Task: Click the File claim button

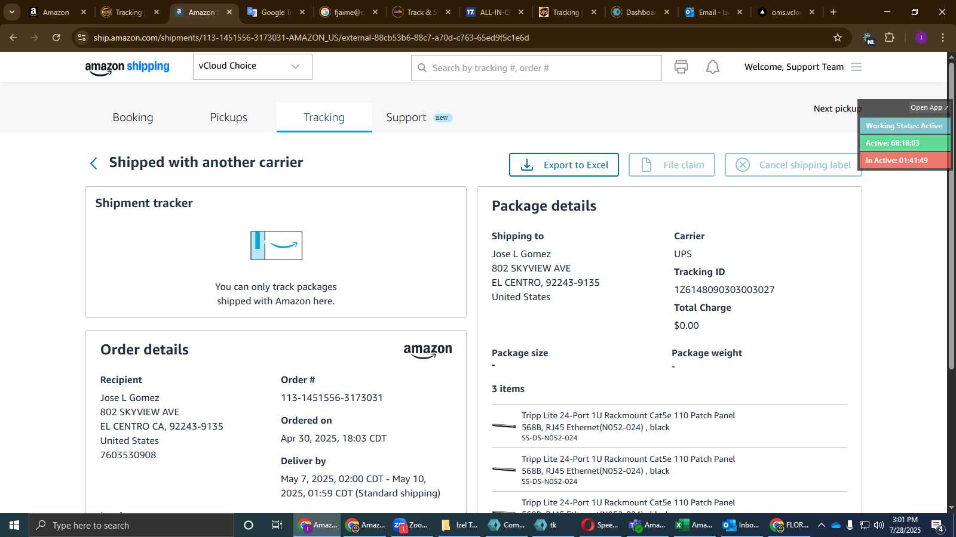Action: click(x=672, y=165)
